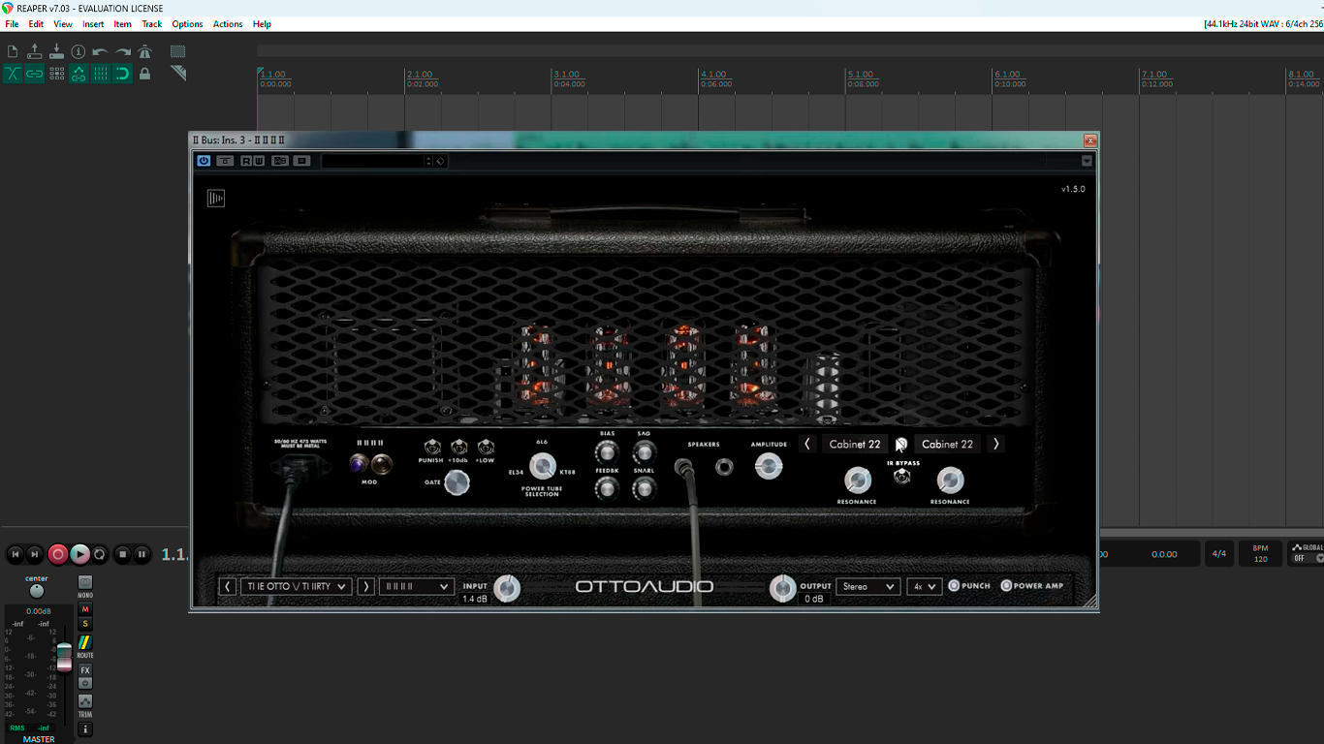Solo the master track with S
Screen dimensions: 1324x744
(85, 624)
